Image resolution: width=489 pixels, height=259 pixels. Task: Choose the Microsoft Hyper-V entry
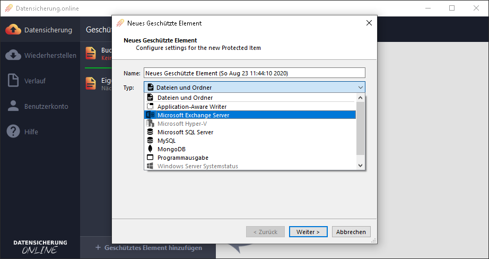click(x=250, y=124)
